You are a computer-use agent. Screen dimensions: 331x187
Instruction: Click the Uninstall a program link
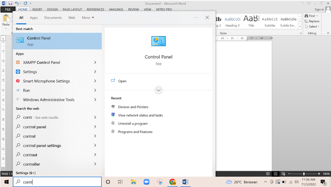[x=133, y=123]
